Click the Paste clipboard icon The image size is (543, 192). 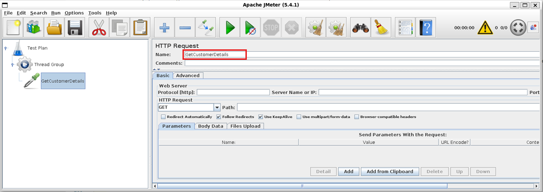click(x=140, y=27)
